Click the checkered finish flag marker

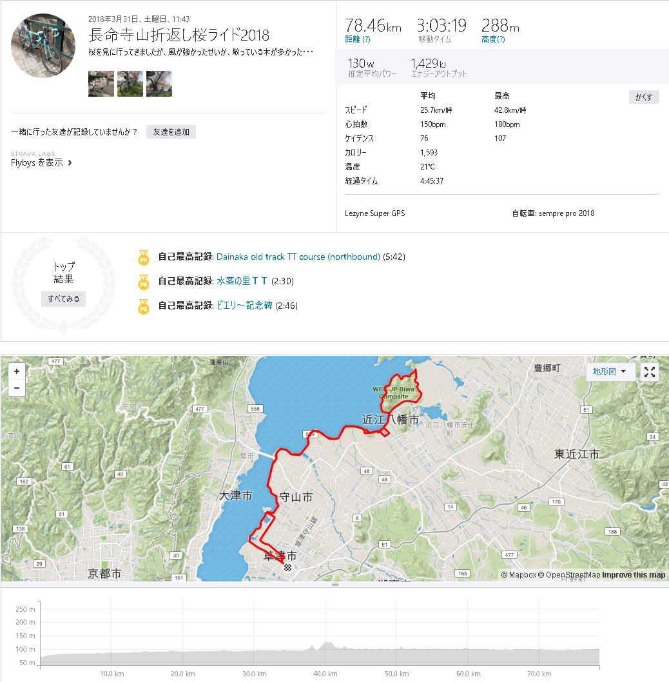click(x=288, y=567)
